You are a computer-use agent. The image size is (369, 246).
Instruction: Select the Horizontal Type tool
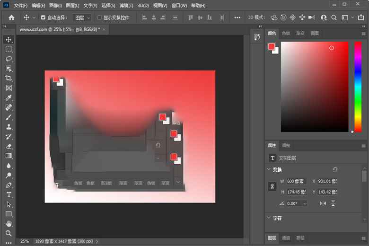9,195
